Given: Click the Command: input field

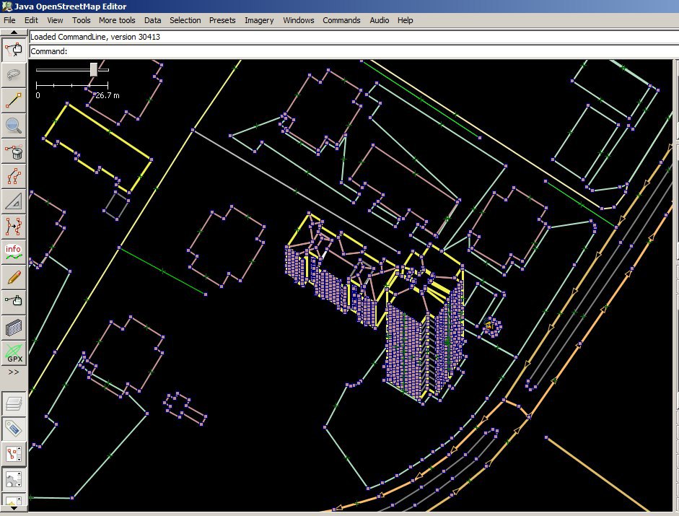Looking at the screenshot, I should 354,51.
